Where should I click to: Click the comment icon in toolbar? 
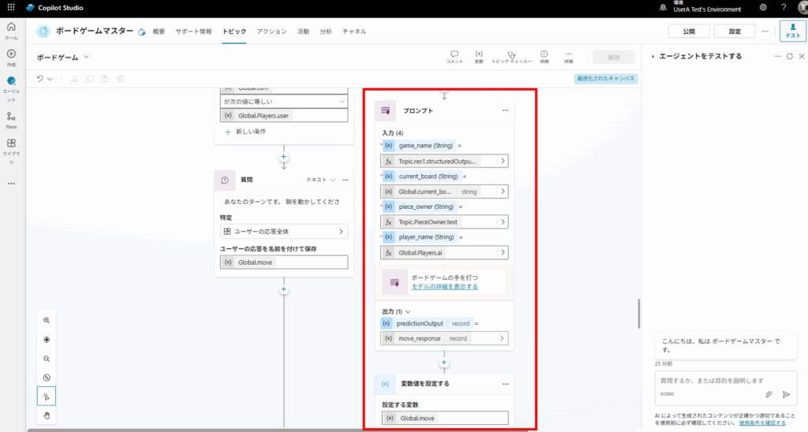pyautogui.click(x=454, y=56)
